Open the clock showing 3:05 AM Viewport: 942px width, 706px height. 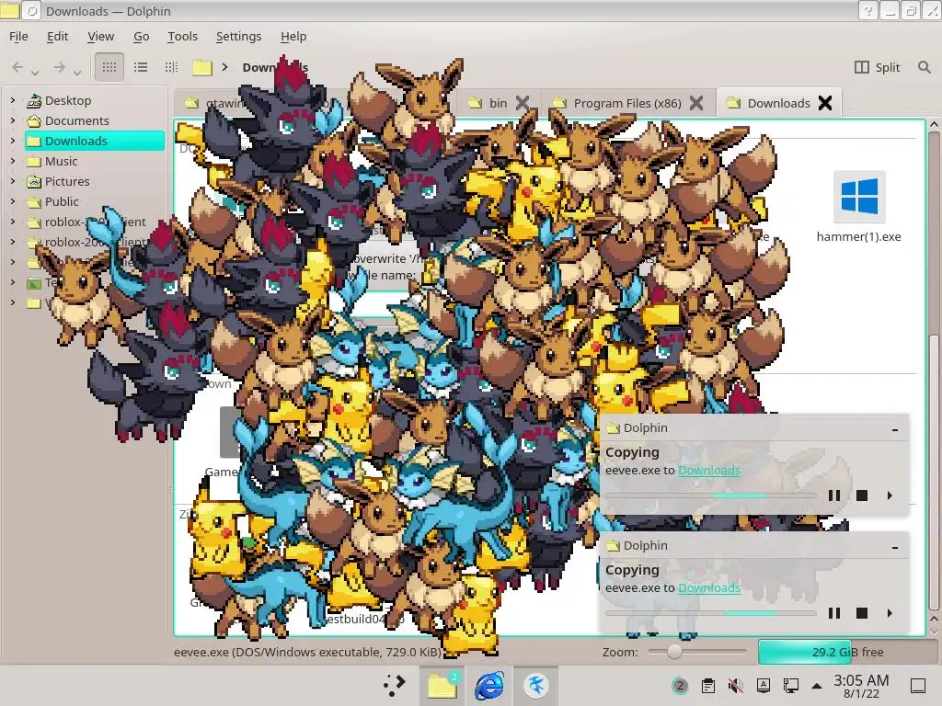click(x=861, y=686)
